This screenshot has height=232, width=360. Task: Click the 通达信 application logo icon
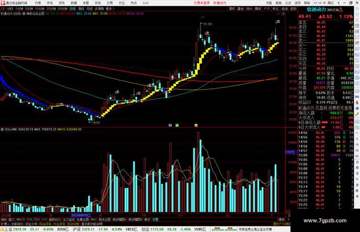point(3,3)
